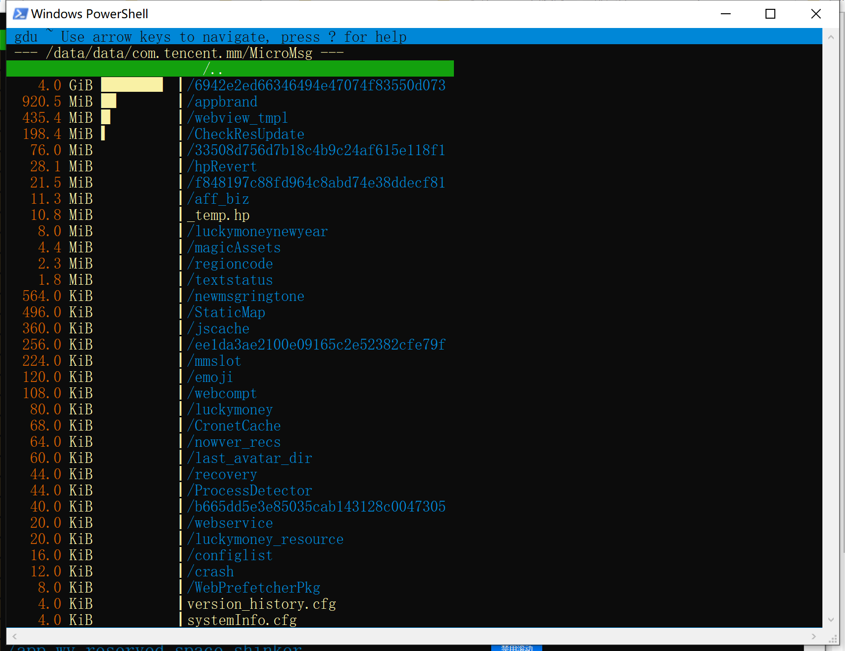845x651 pixels.
Task: Select the /mmslot directory
Action: coord(214,360)
